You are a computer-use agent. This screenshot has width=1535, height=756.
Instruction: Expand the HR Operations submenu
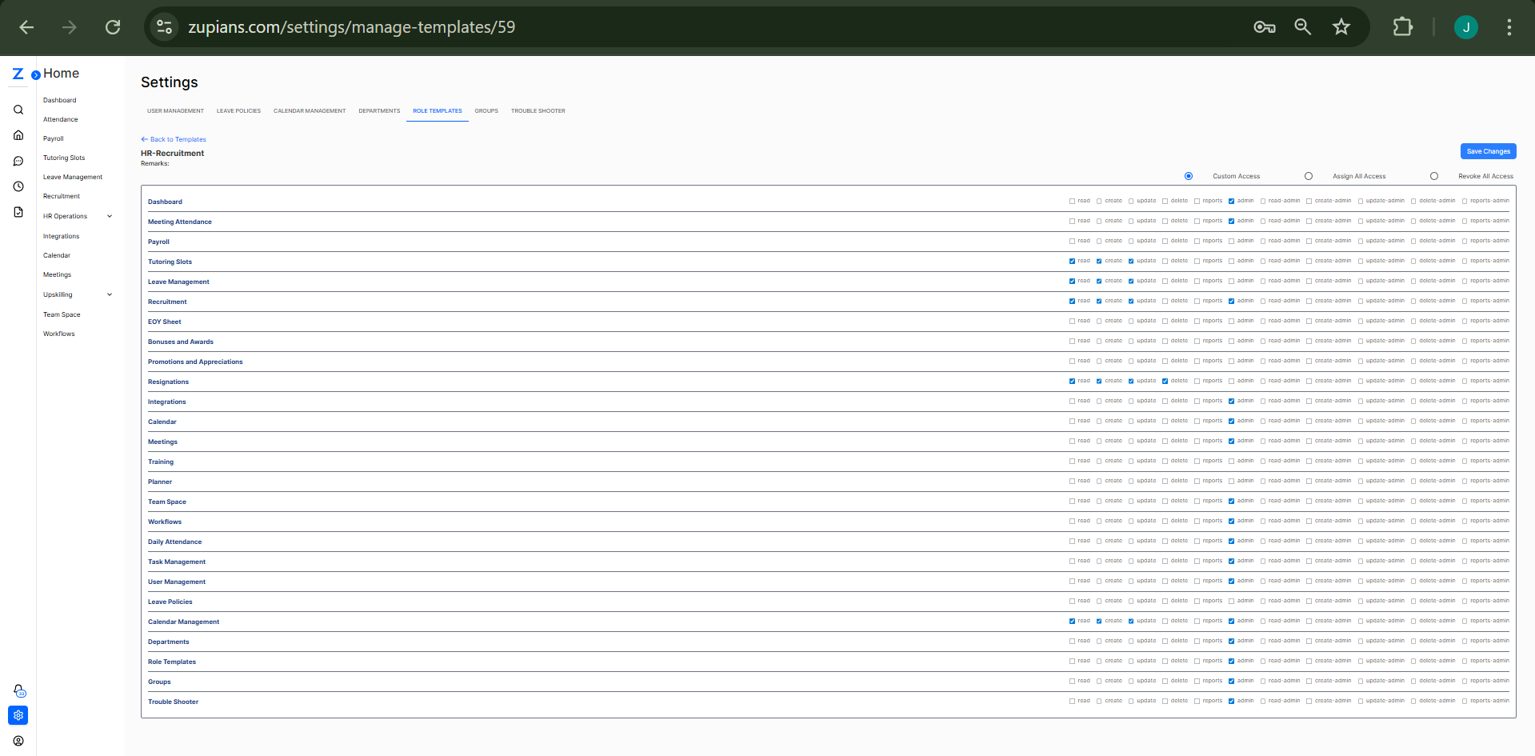click(x=110, y=216)
